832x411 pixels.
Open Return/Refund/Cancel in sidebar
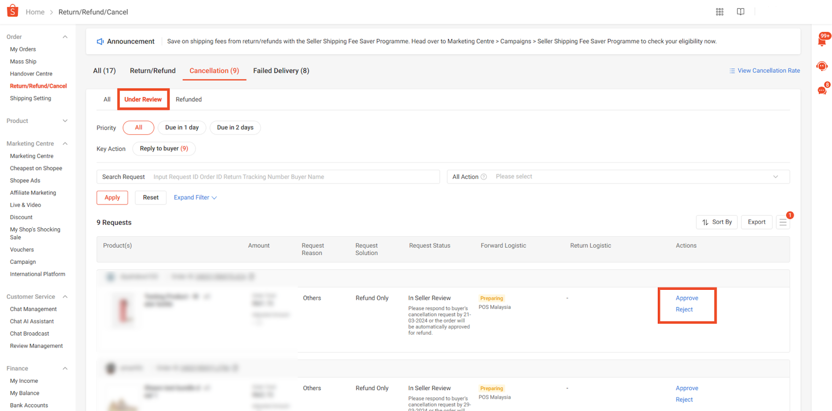point(38,86)
